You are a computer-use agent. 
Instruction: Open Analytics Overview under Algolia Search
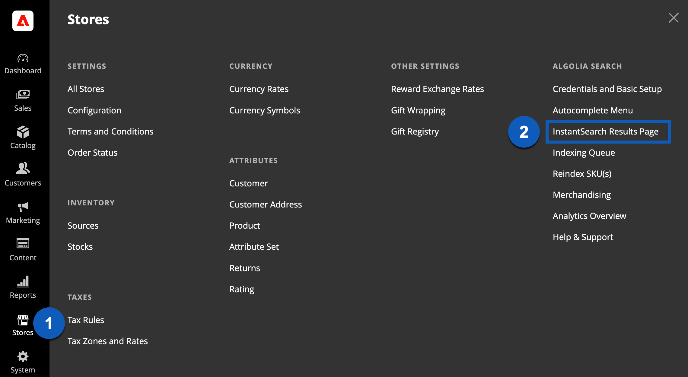coord(589,216)
